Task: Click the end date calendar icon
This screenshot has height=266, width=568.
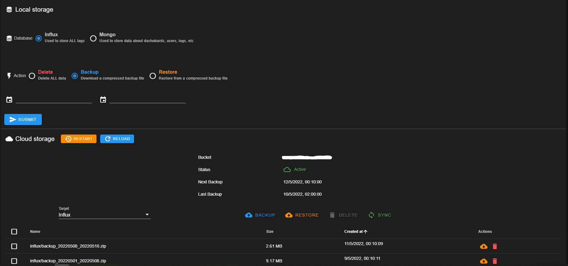Action: (103, 100)
